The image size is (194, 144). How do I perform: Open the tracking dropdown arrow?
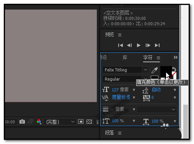tap(175, 98)
